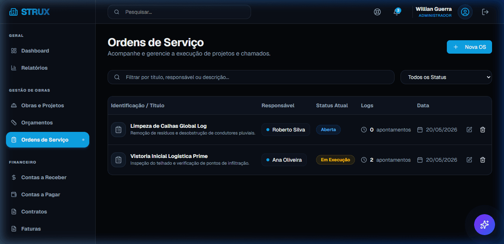This screenshot has height=244, width=504.
Task: Click calendar icon in Roberto Silva row
Action: click(420, 130)
